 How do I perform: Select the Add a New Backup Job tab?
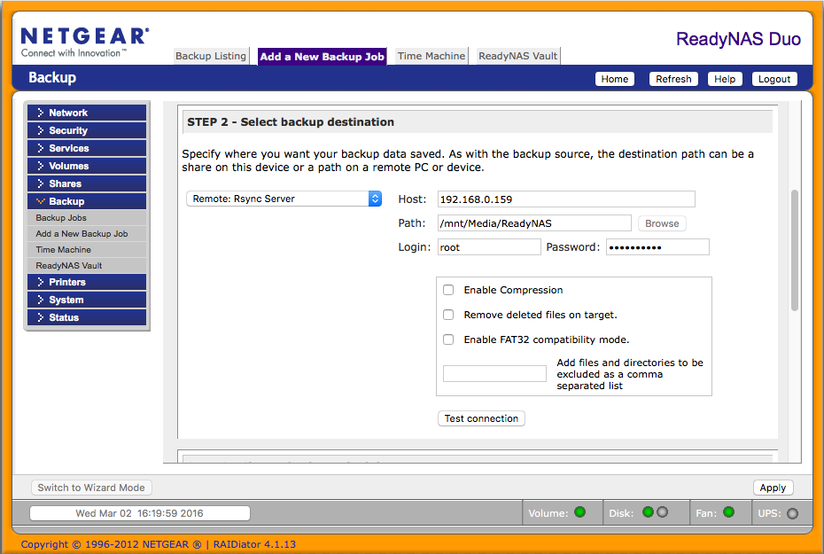point(323,56)
